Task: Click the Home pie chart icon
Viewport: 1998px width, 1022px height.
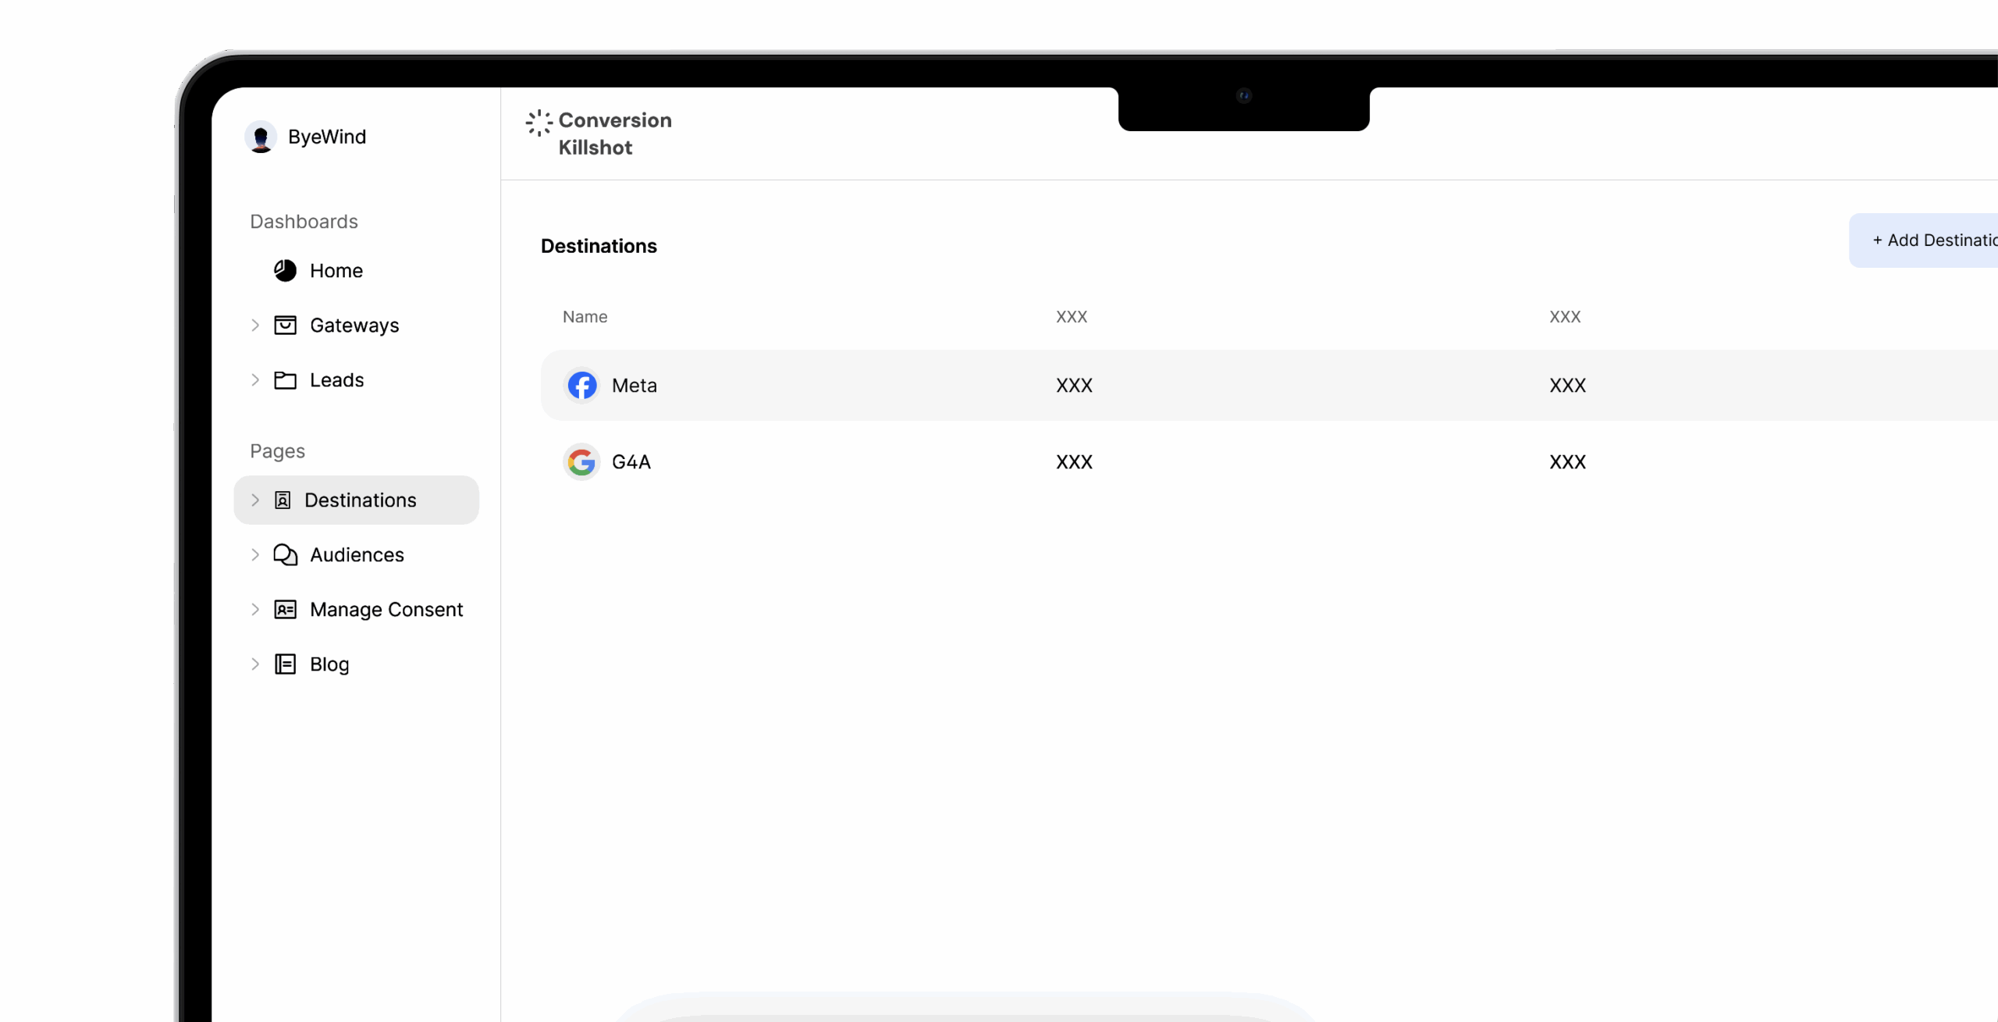Action: pyautogui.click(x=285, y=271)
